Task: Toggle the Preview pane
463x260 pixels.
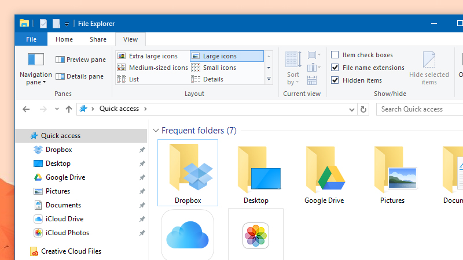Action: (x=80, y=60)
